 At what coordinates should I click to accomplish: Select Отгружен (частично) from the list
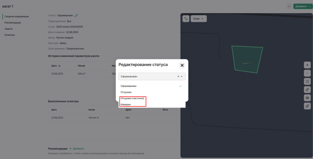click(132, 98)
